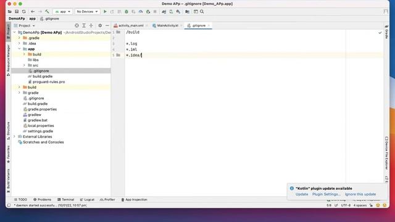Toggle the Structure side panel
Screen dimensions: 395x222
click(8, 130)
